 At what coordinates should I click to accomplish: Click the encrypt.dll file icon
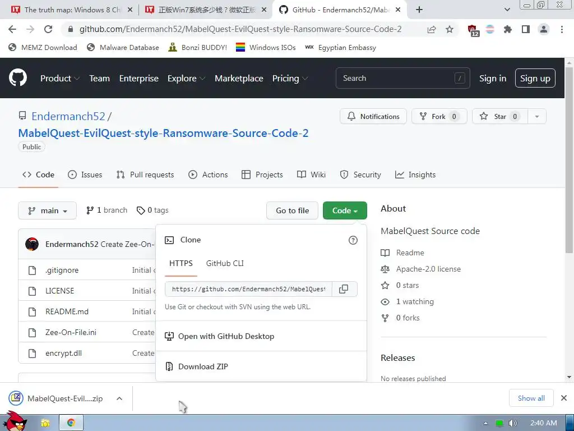[32, 354]
